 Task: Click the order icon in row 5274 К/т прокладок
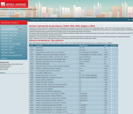[x=111, y=71]
